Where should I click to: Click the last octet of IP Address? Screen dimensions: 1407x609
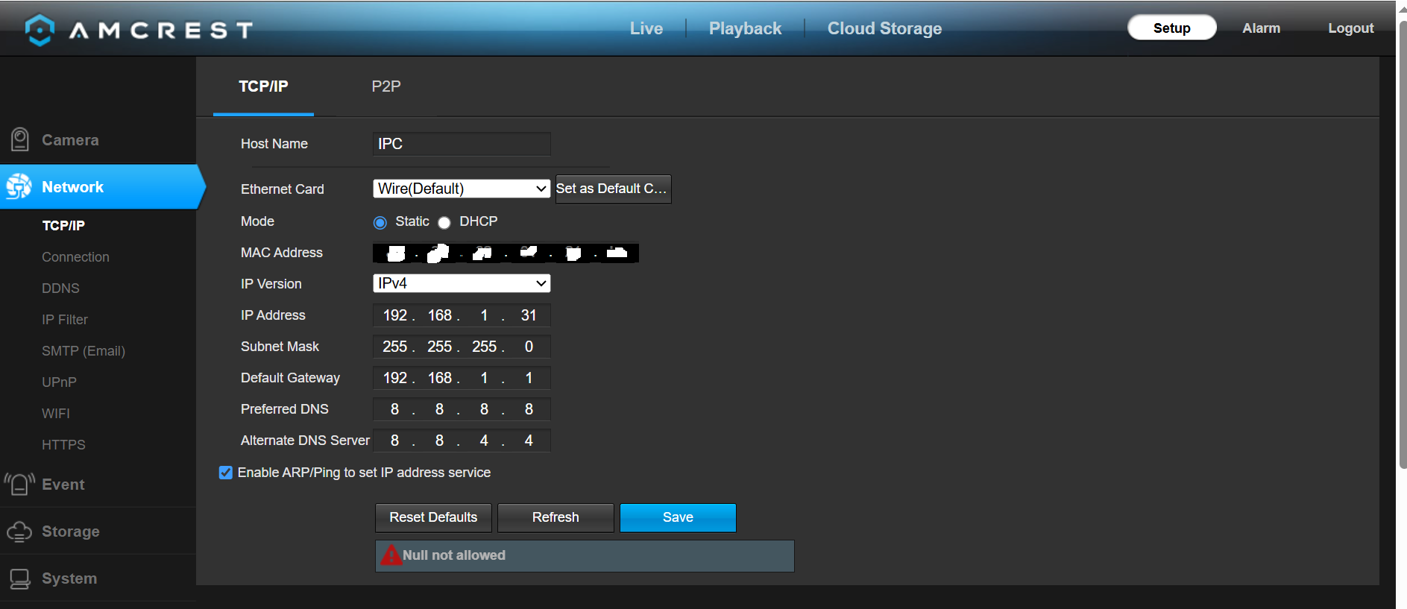point(529,315)
